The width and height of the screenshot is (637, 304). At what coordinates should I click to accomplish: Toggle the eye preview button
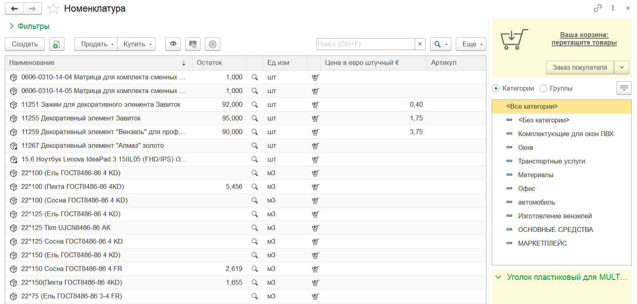coord(173,44)
